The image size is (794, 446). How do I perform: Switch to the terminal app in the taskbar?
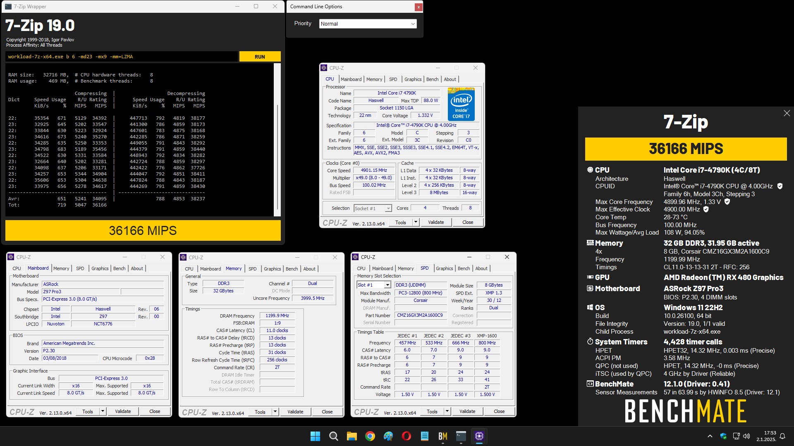(461, 436)
